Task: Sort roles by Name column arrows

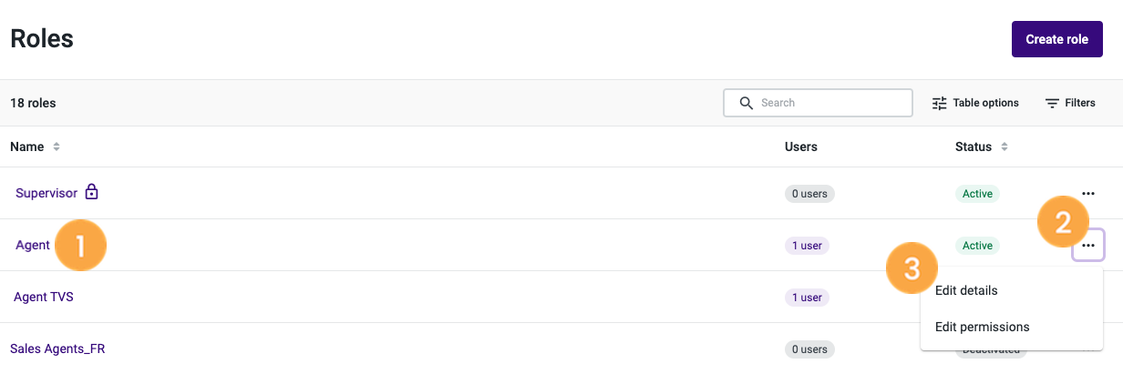Action: tap(57, 147)
